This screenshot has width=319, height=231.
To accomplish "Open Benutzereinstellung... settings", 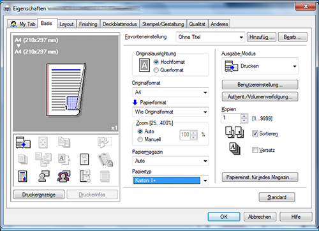I will (x=260, y=85).
